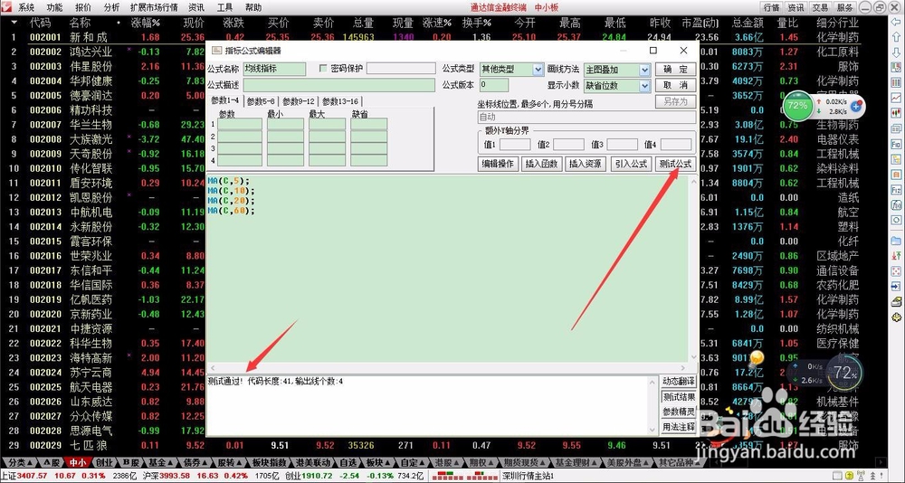Click the 参数精灵 button
This screenshot has width=905, height=483.
pos(680,412)
